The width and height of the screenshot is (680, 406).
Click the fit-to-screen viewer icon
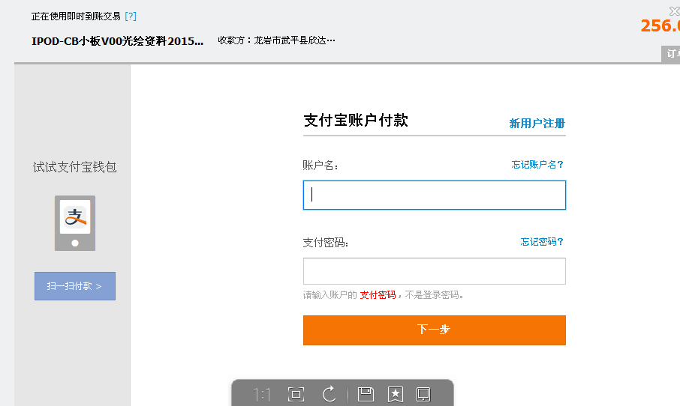coord(296,394)
